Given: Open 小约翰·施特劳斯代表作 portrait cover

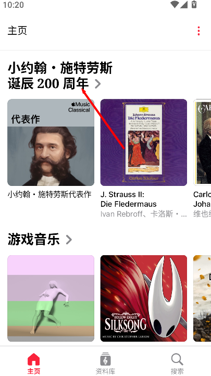Looking at the screenshot, I should (x=51, y=143).
